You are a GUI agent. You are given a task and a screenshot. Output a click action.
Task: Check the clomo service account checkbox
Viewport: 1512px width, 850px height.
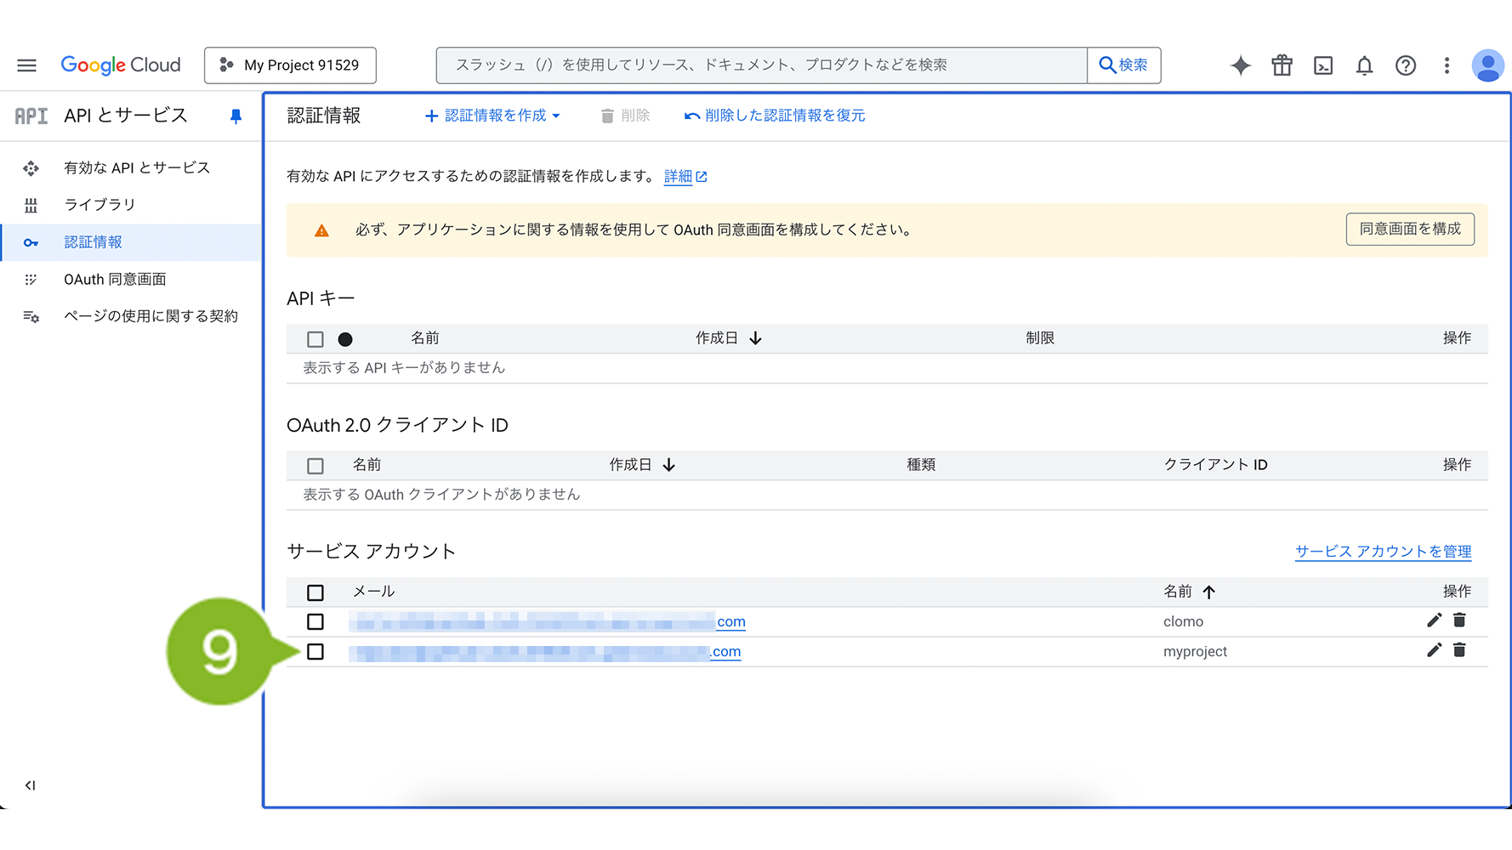tap(315, 622)
